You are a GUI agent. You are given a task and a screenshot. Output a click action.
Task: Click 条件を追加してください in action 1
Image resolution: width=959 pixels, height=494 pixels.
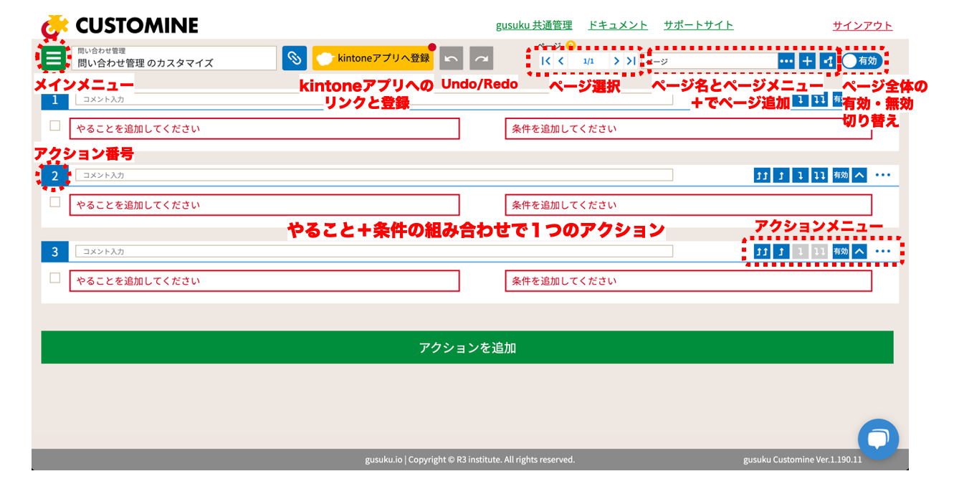click(x=689, y=128)
